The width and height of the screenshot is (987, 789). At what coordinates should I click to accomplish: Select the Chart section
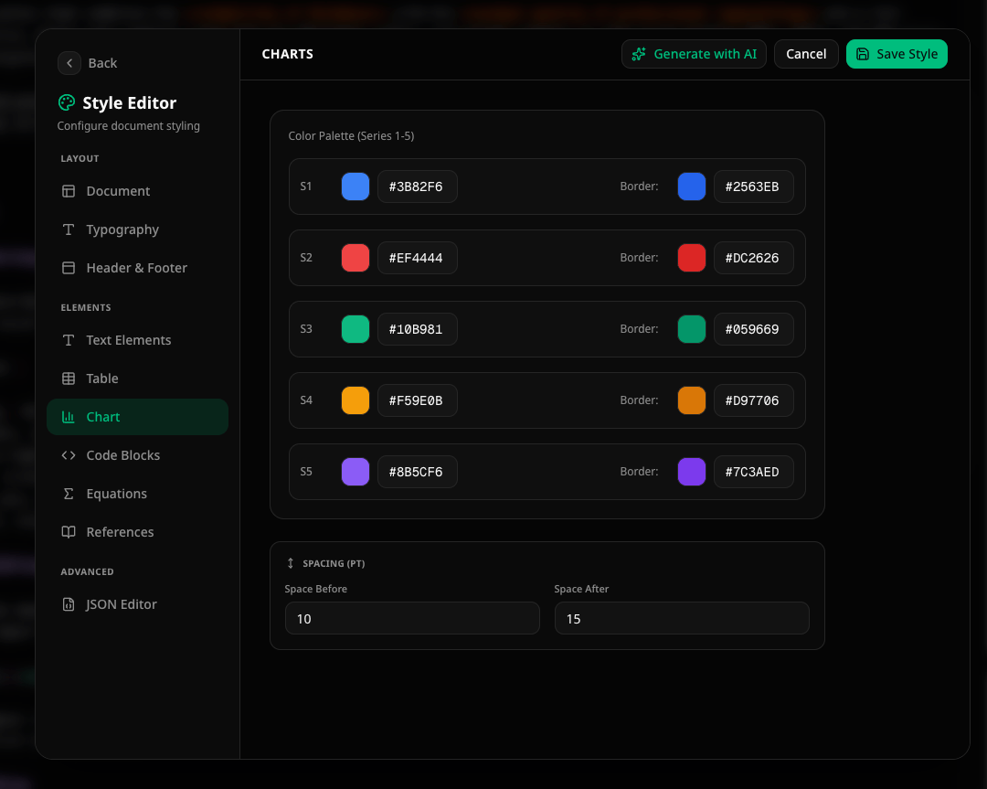tap(137, 418)
